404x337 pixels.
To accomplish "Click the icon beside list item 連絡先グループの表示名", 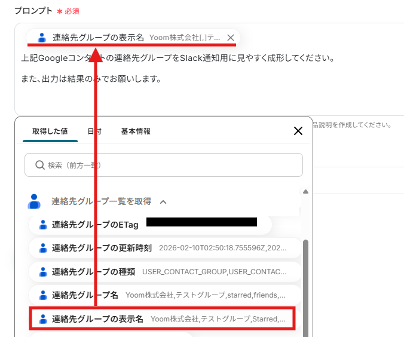I will coord(43,318).
